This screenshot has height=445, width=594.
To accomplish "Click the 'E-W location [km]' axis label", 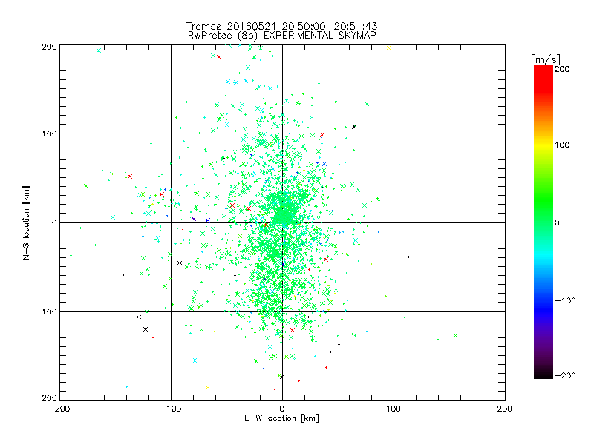I will pos(281,418).
